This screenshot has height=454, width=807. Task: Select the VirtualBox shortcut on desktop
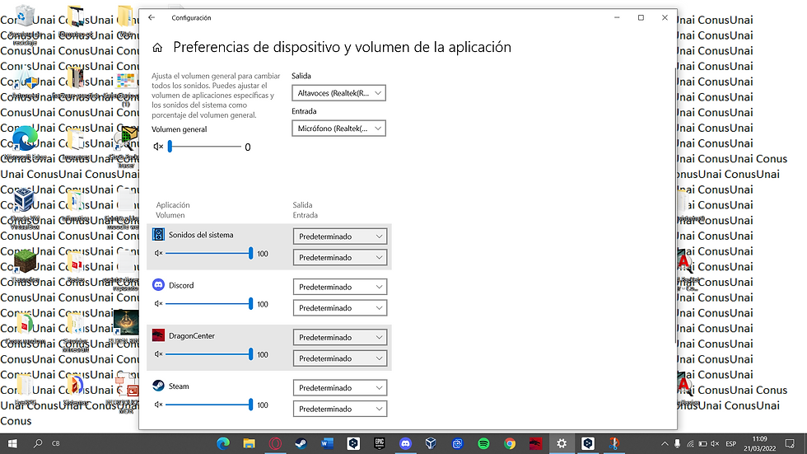point(25,207)
